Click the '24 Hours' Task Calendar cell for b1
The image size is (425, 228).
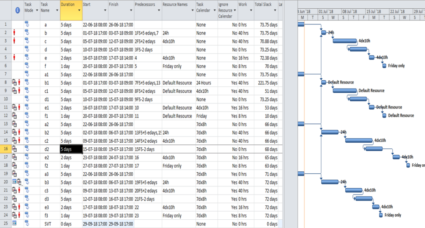(x=206, y=83)
